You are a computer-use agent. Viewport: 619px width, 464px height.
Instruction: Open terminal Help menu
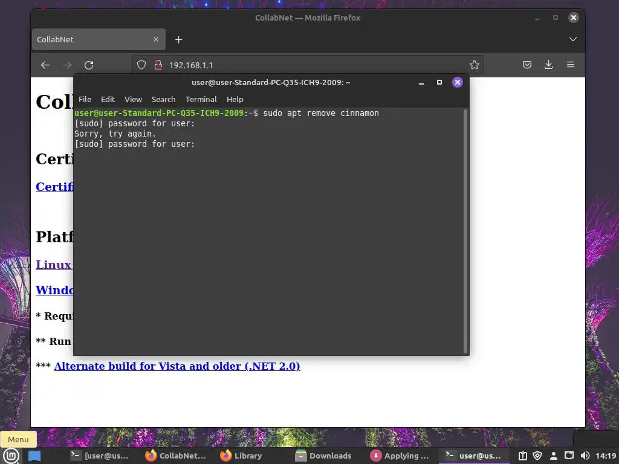pyautogui.click(x=235, y=100)
